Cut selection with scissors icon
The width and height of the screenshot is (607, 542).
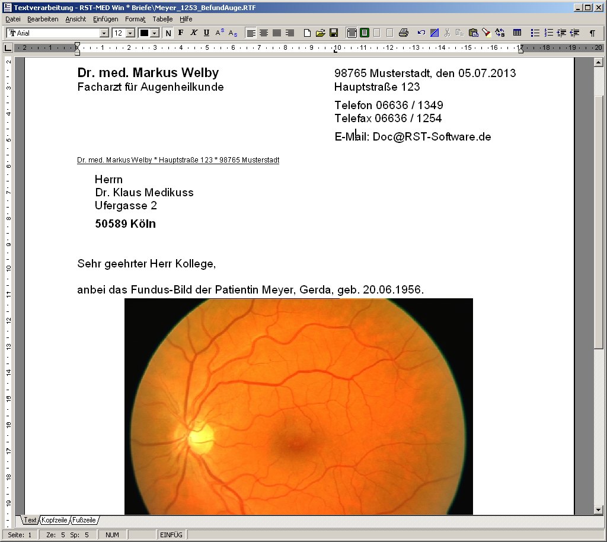(447, 33)
